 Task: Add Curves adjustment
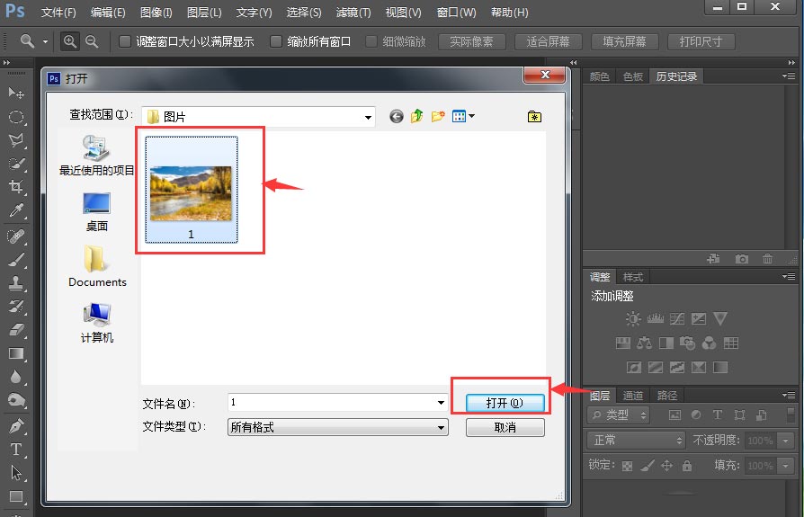[677, 318]
